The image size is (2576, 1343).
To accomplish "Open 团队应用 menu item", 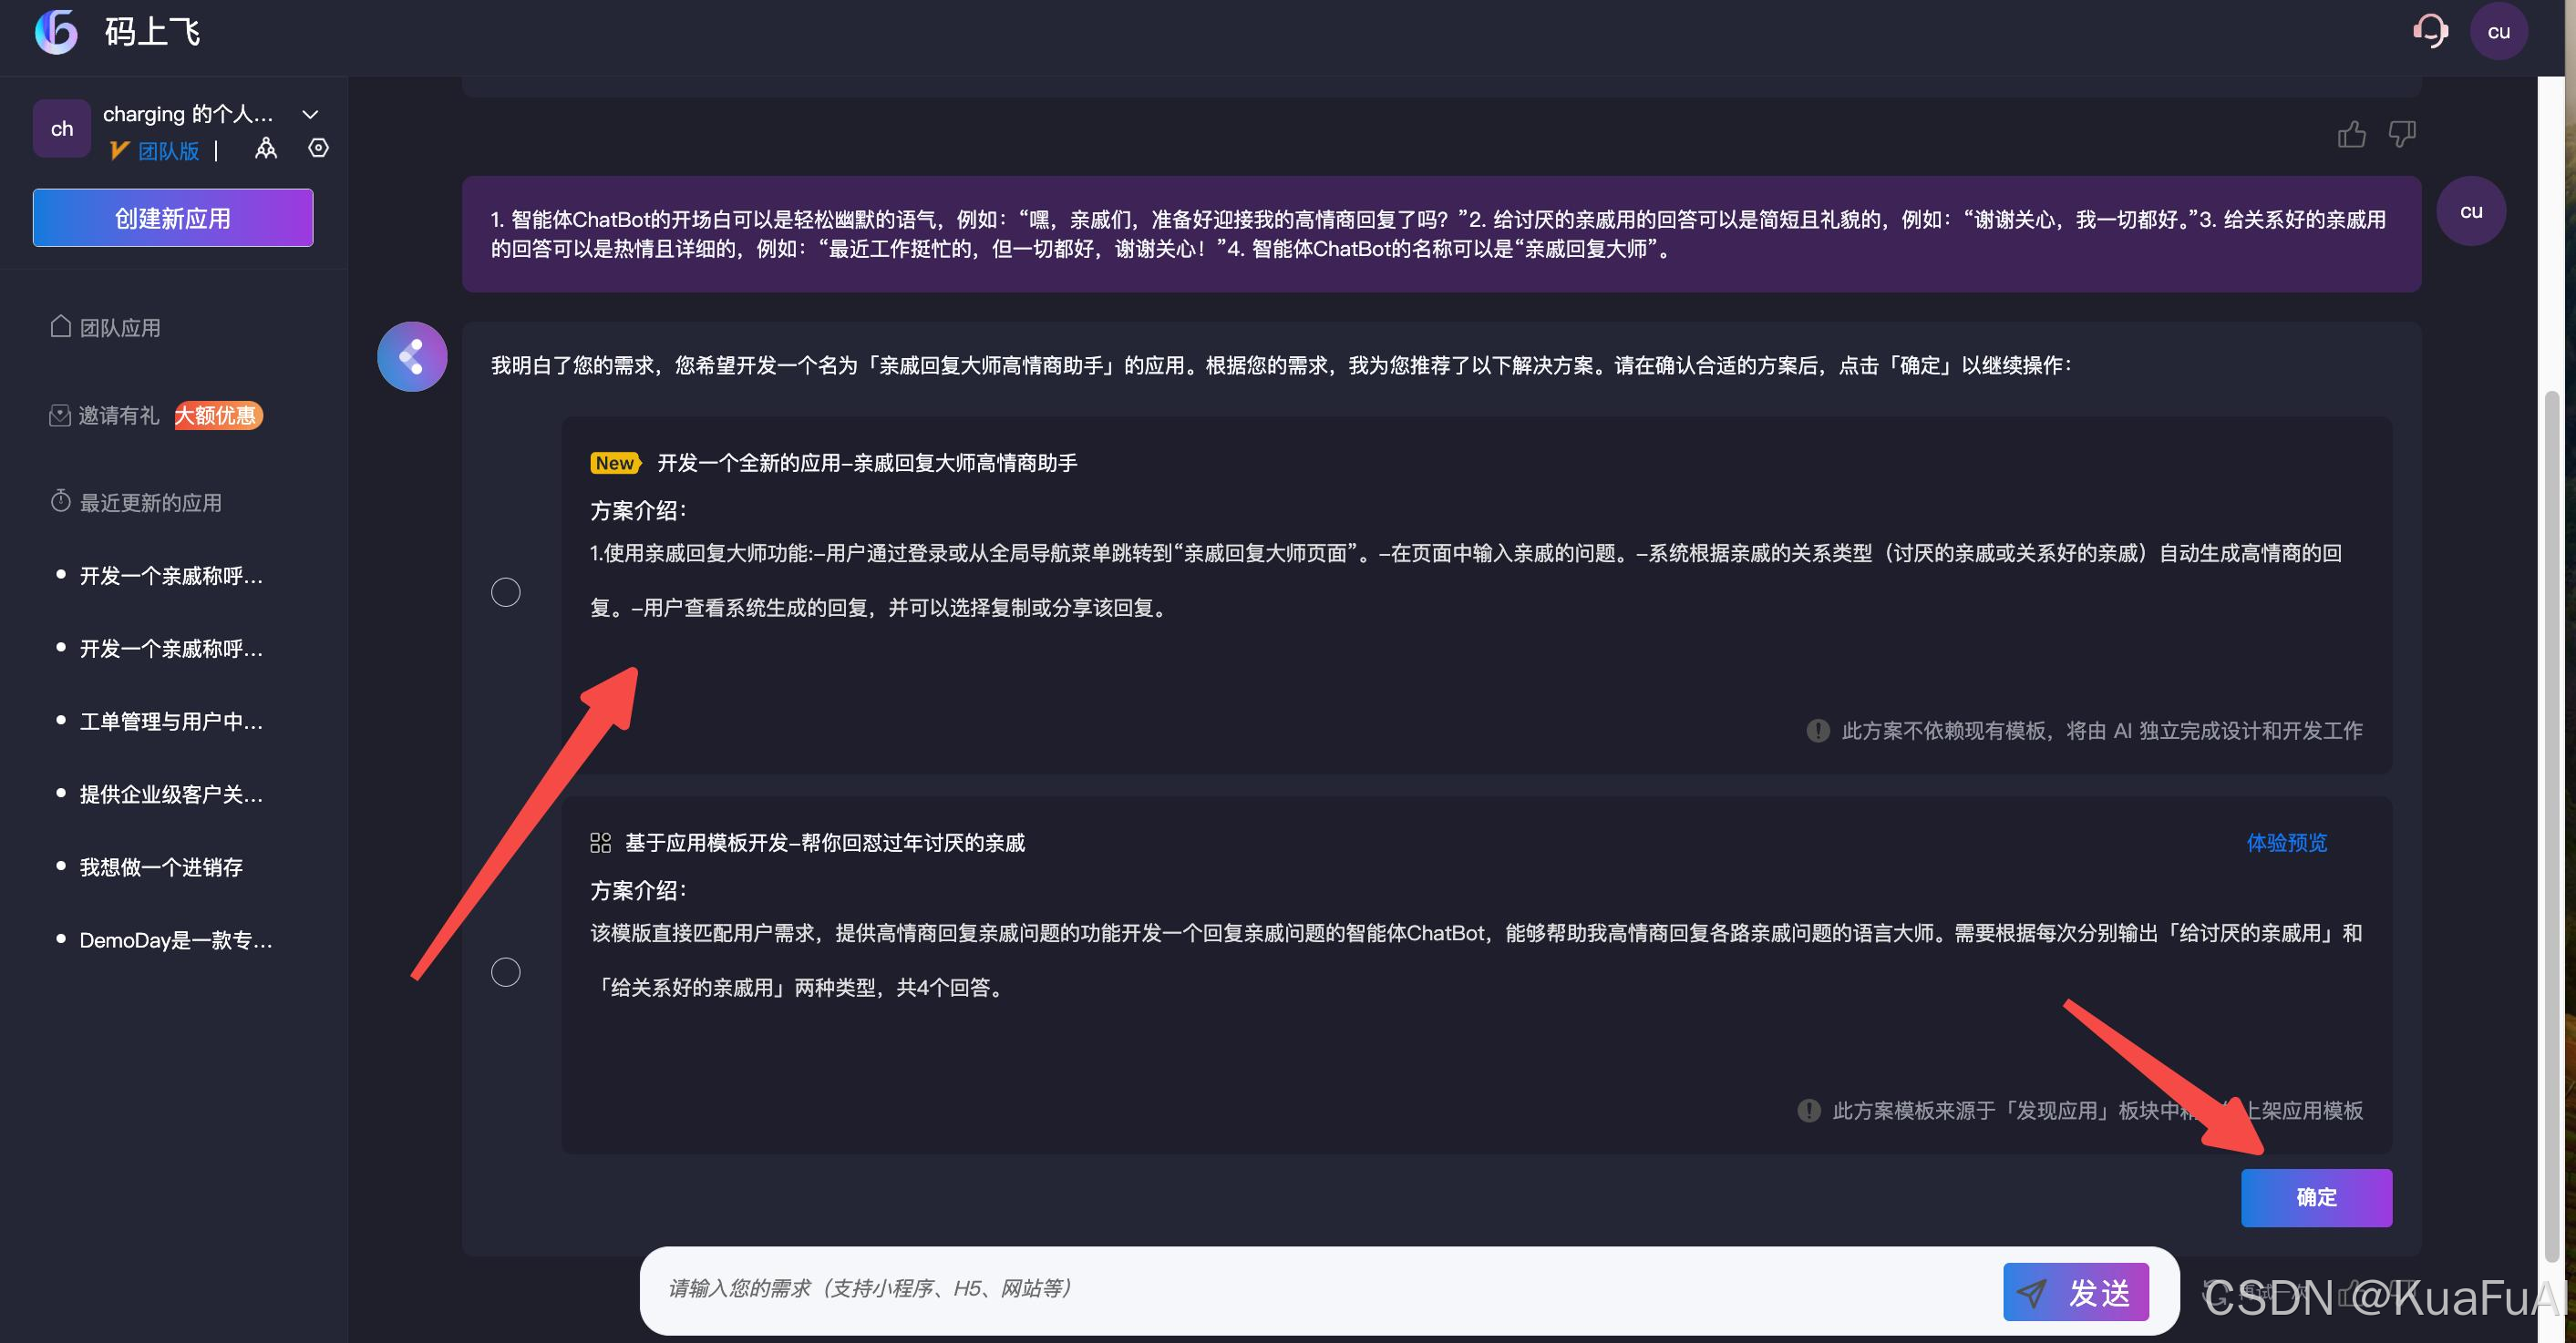I will (x=119, y=328).
